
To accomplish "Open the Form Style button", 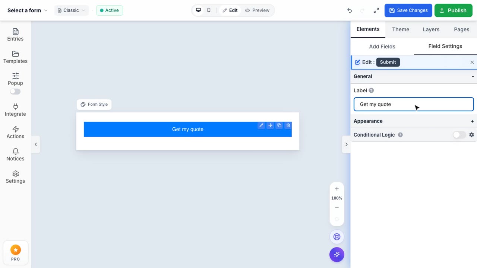I will click(x=94, y=105).
